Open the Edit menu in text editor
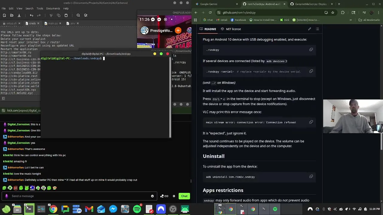383x215 pixels. click(11, 8)
